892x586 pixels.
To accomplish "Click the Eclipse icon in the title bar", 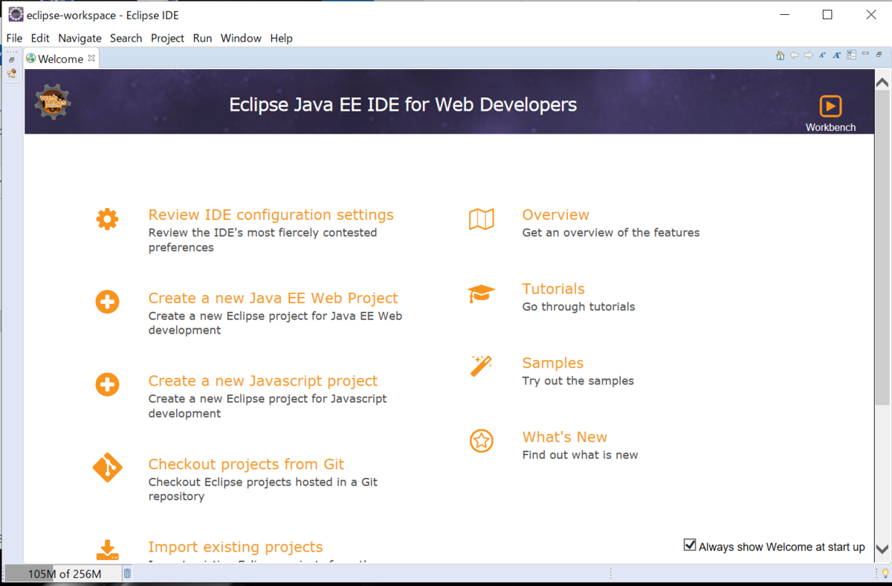I will pyautogui.click(x=15, y=15).
